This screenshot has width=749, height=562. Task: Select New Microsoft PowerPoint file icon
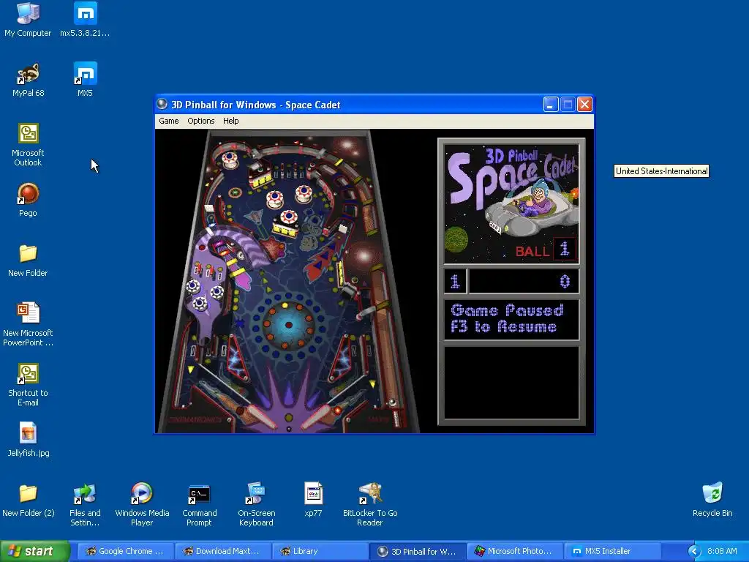tap(28, 324)
